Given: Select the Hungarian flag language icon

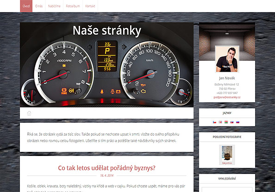Looking at the screenshot, I should 226,122.
